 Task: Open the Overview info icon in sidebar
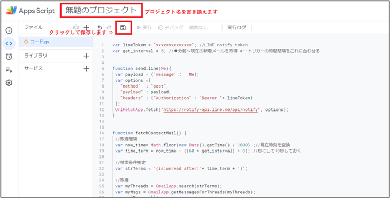9,30
